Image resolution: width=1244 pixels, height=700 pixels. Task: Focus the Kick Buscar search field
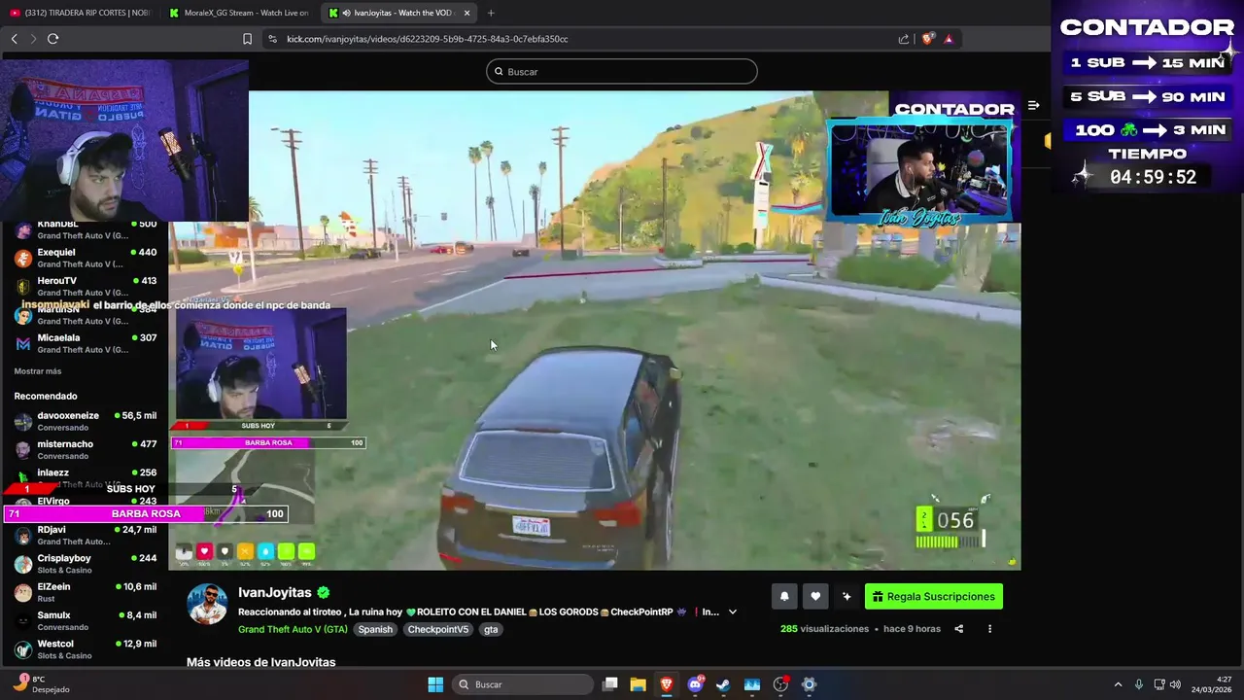coord(622,71)
